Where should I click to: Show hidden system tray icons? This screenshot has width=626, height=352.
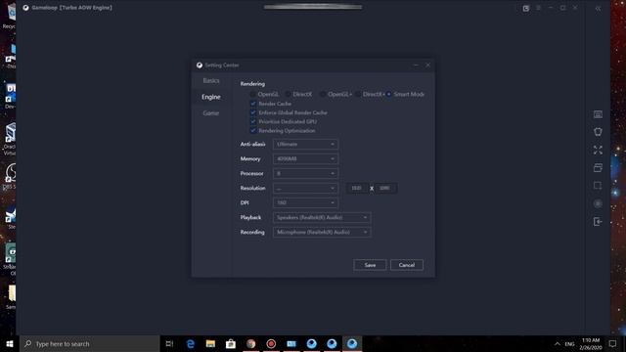[x=558, y=343]
